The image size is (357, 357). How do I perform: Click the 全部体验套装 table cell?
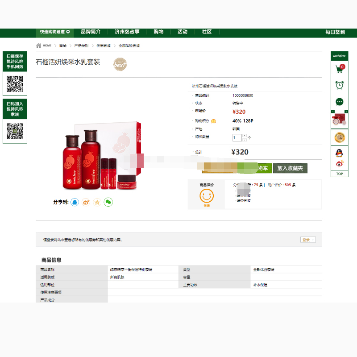coord(286,270)
